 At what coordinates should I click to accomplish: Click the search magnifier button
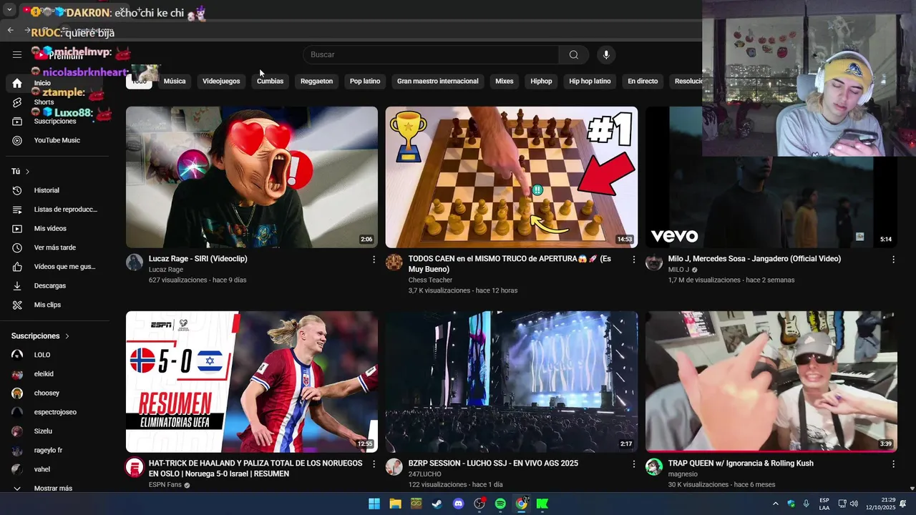[x=574, y=55]
